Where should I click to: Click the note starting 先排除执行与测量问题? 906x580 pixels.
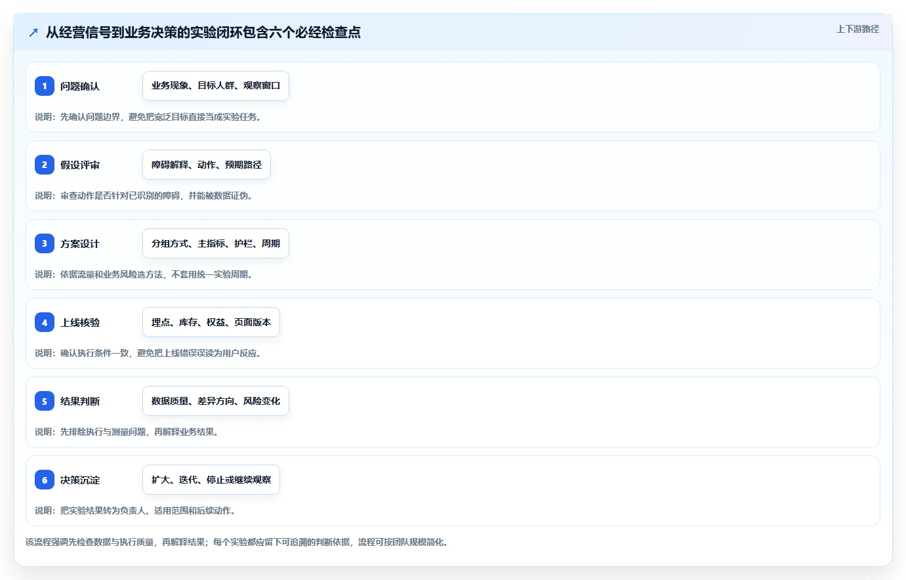pos(128,432)
